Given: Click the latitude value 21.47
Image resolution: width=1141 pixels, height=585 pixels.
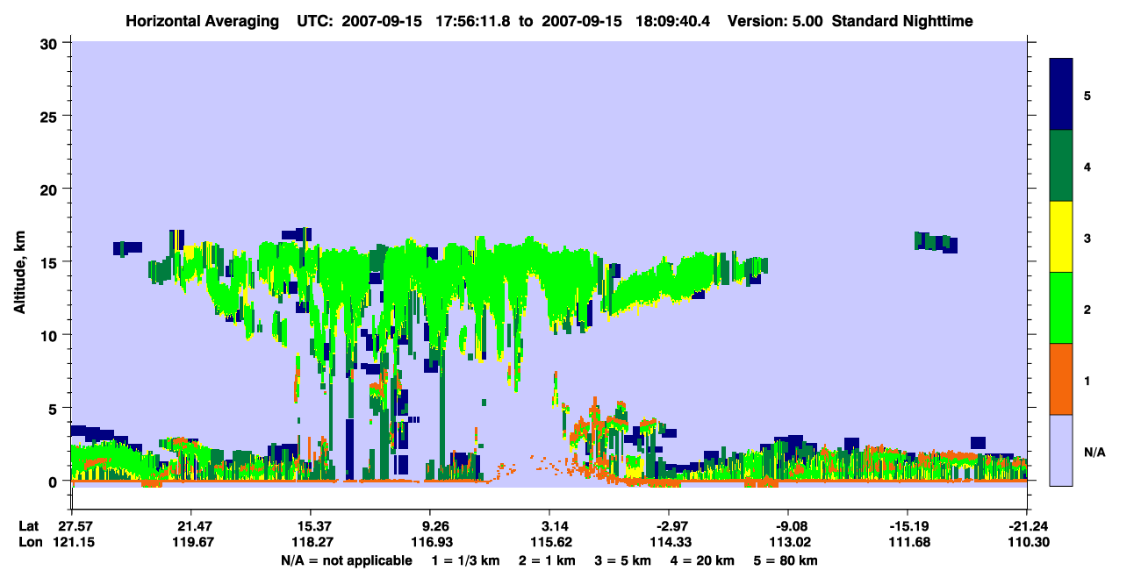Looking at the screenshot, I should click(190, 525).
